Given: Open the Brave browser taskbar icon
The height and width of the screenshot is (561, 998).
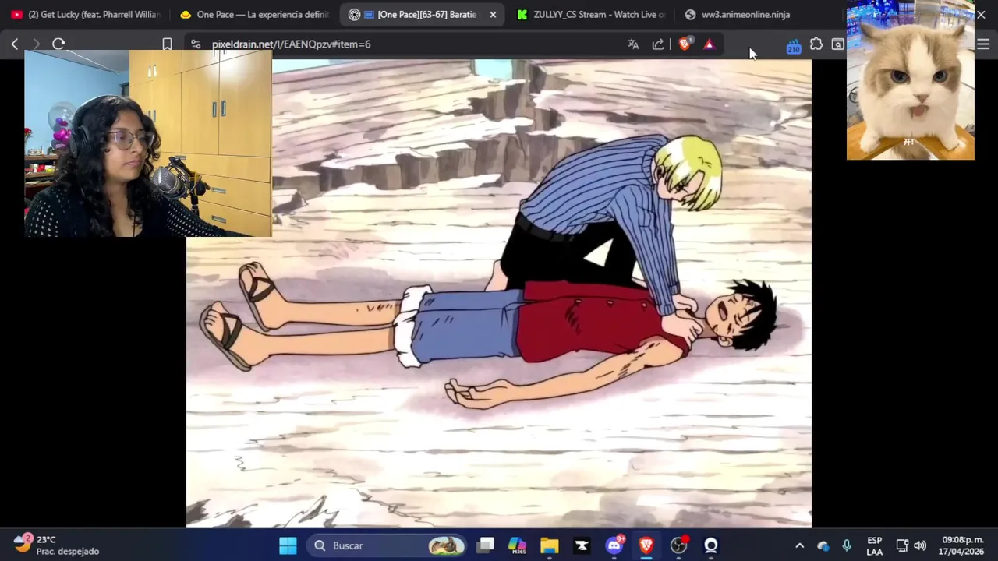Looking at the screenshot, I should (646, 545).
